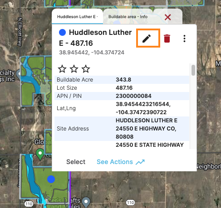Click the Lot Size label
This screenshot has height=208, width=221.
[x=67, y=88]
